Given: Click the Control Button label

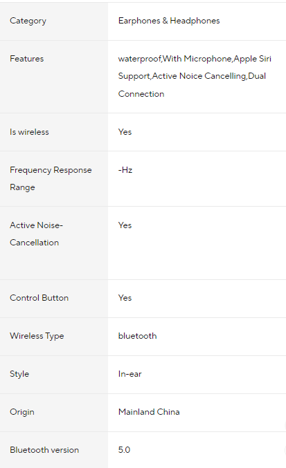Looking at the screenshot, I should pyautogui.click(x=39, y=298).
